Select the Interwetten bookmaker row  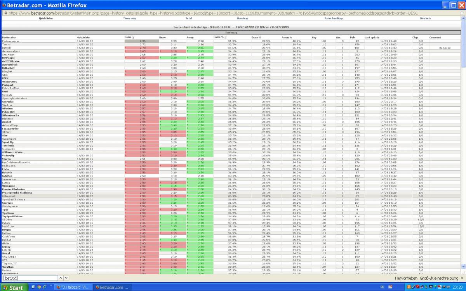click(x=231, y=179)
